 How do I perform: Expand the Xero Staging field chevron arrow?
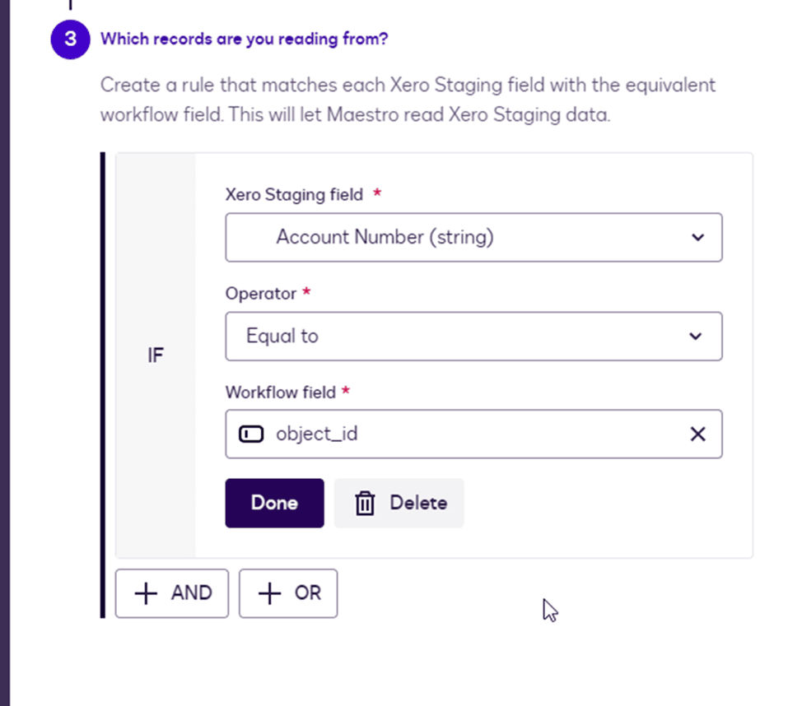pos(697,238)
